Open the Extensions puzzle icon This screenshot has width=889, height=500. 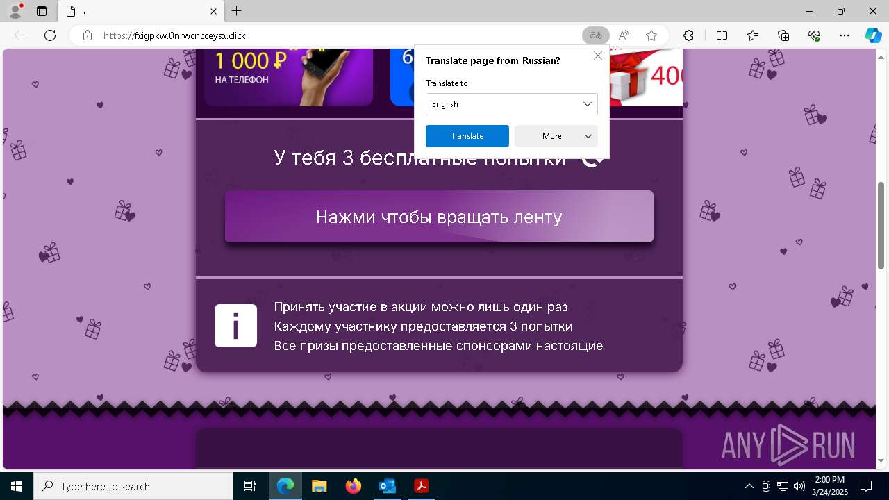688,35
